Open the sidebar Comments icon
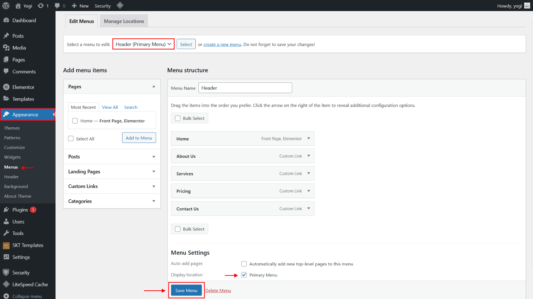 tap(6, 71)
